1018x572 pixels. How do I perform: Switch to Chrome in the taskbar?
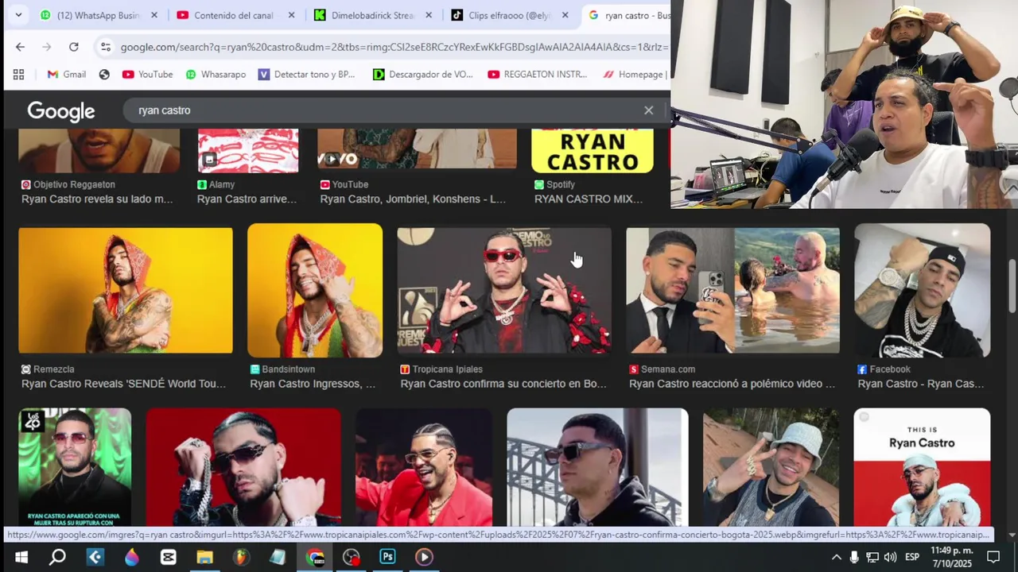315,557
